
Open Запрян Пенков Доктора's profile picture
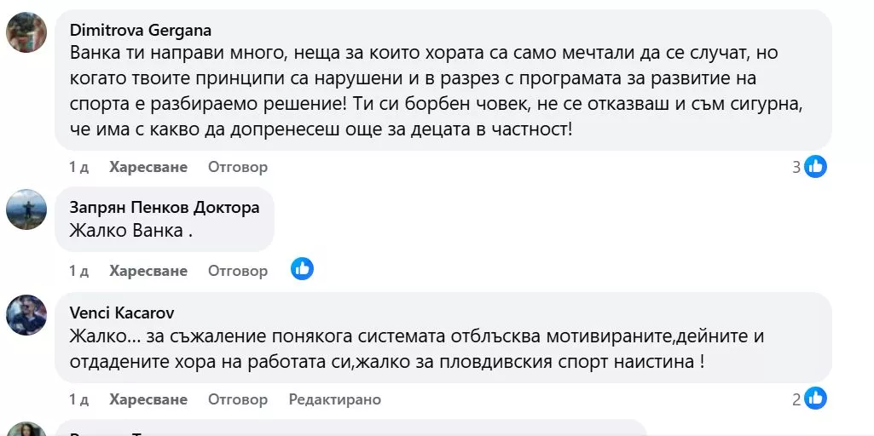click(26, 209)
